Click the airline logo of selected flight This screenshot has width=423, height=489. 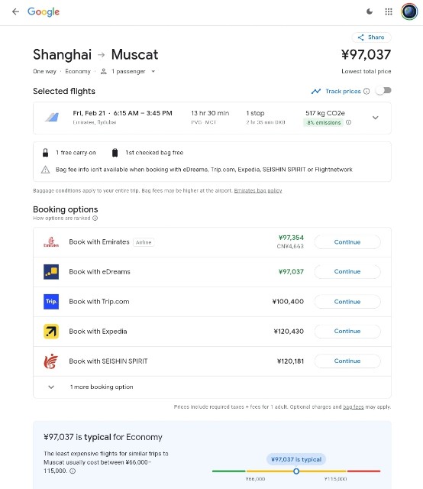(x=52, y=117)
